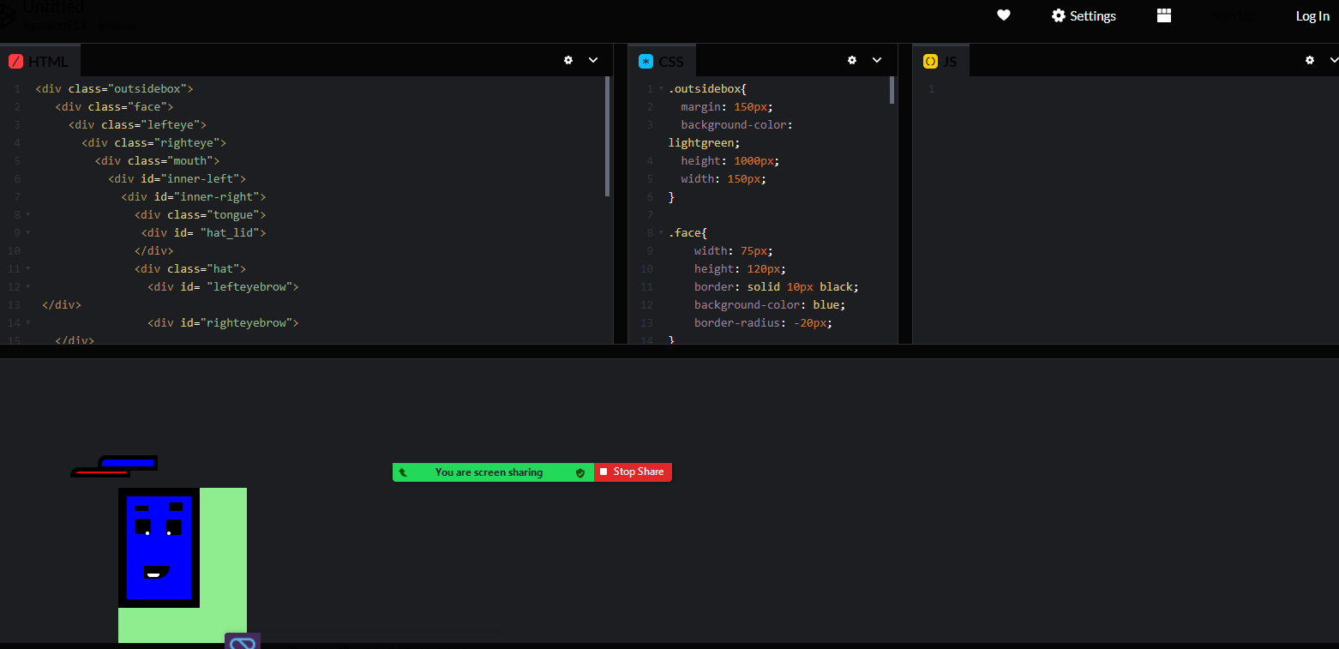Open HTML editor settings gear

pos(567,60)
